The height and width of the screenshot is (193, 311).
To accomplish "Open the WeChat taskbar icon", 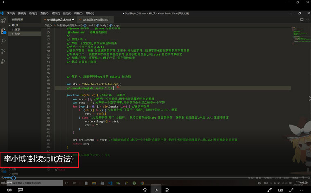I will pos(118,183).
